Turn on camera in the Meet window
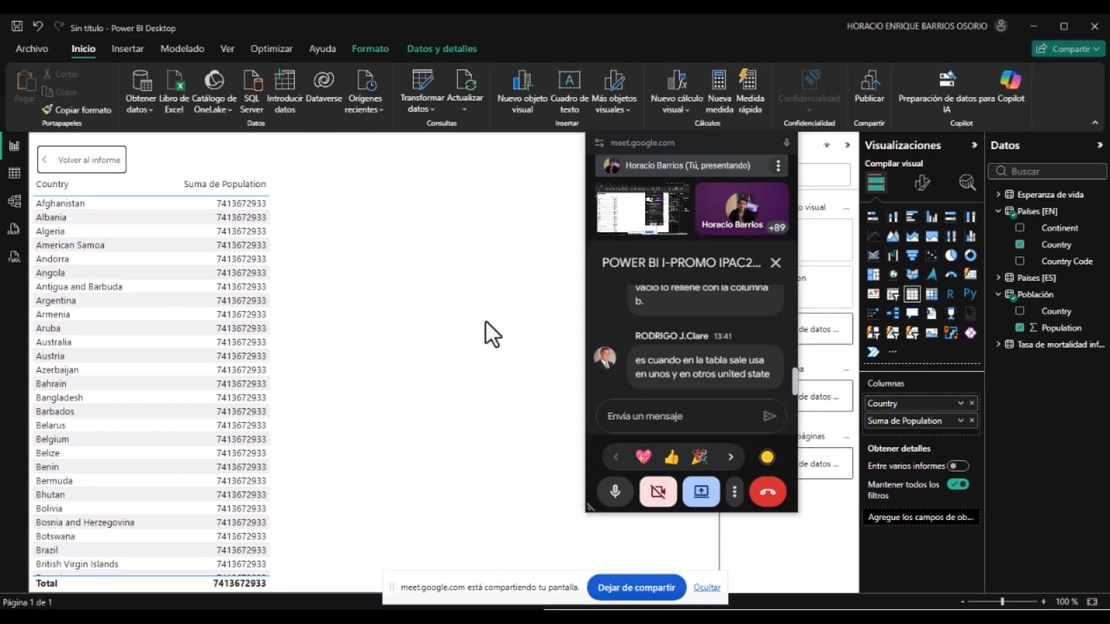This screenshot has width=1110, height=624. (x=658, y=491)
